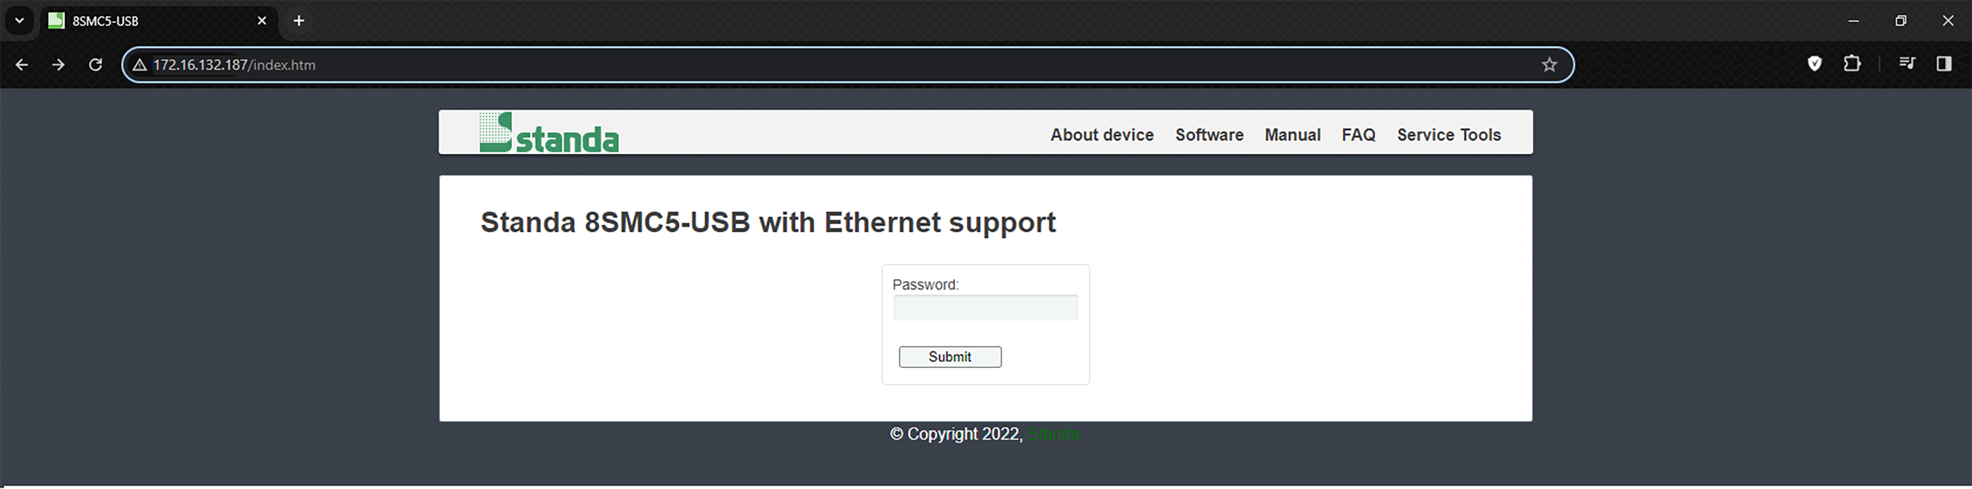Go to the FAQ section
This screenshot has height=489, width=1972.
click(x=1358, y=135)
